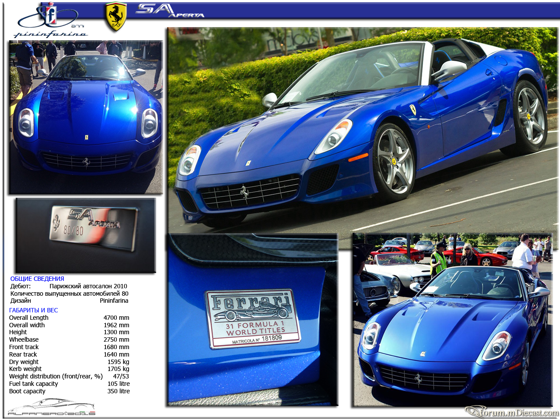This screenshot has height=420, width=560.
Task: Select the heading ГАБАРИТЫ И ВЕС
Action: coord(34,310)
